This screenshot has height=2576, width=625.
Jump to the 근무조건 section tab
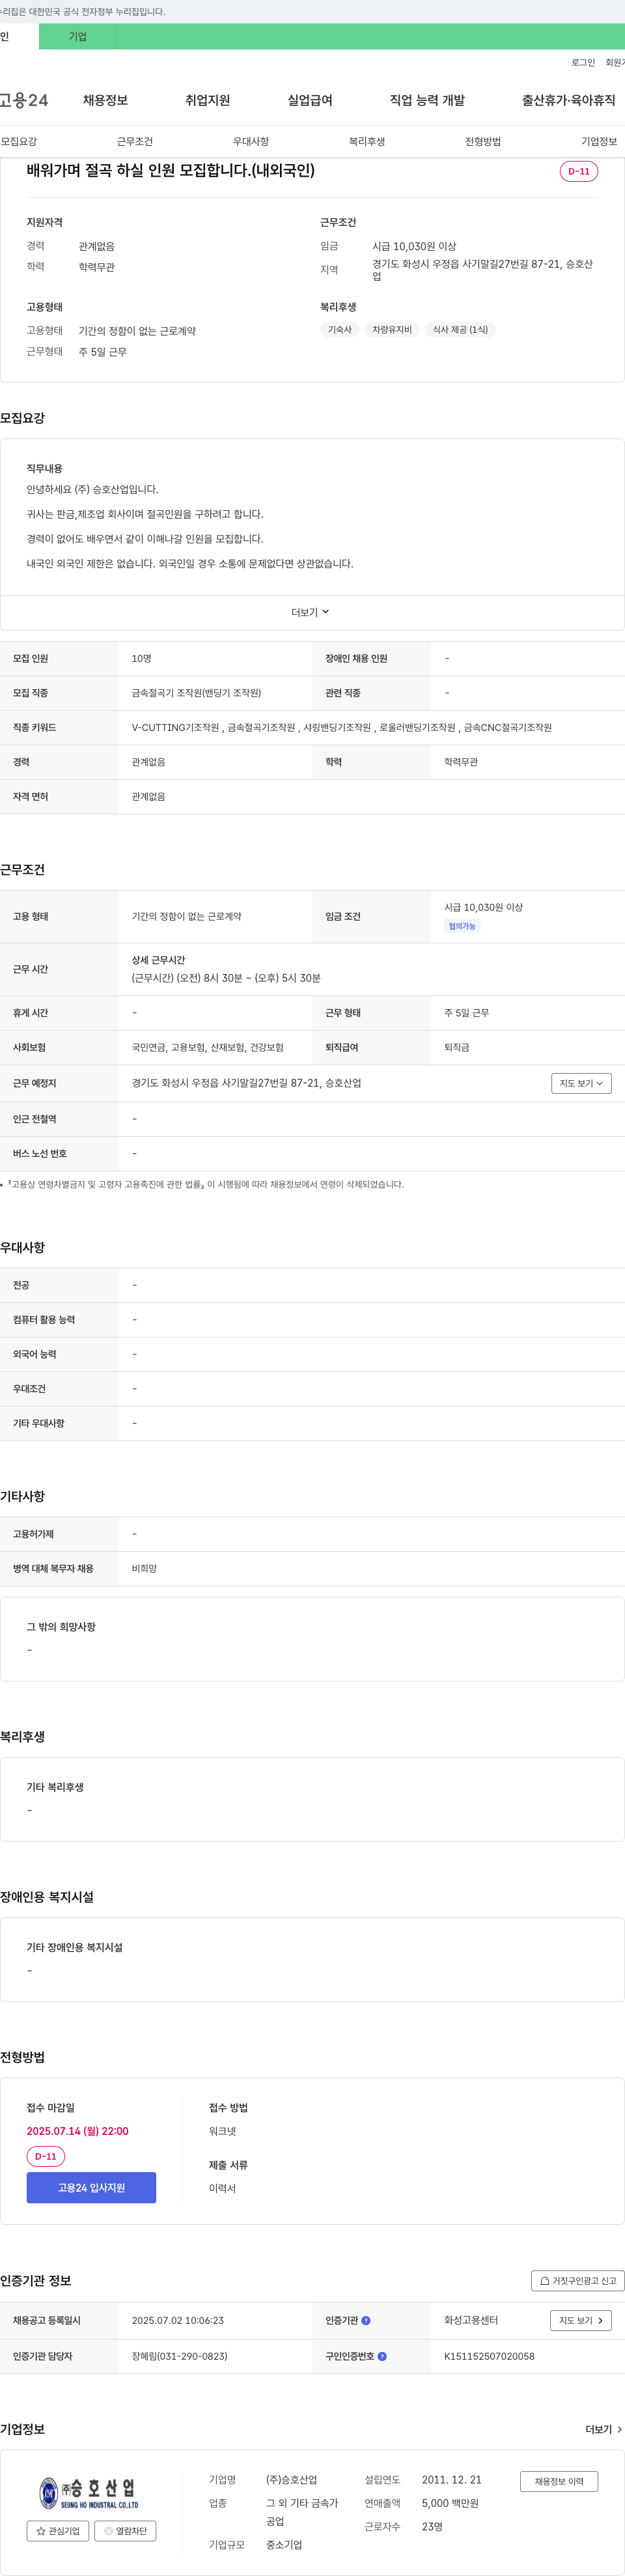point(135,142)
